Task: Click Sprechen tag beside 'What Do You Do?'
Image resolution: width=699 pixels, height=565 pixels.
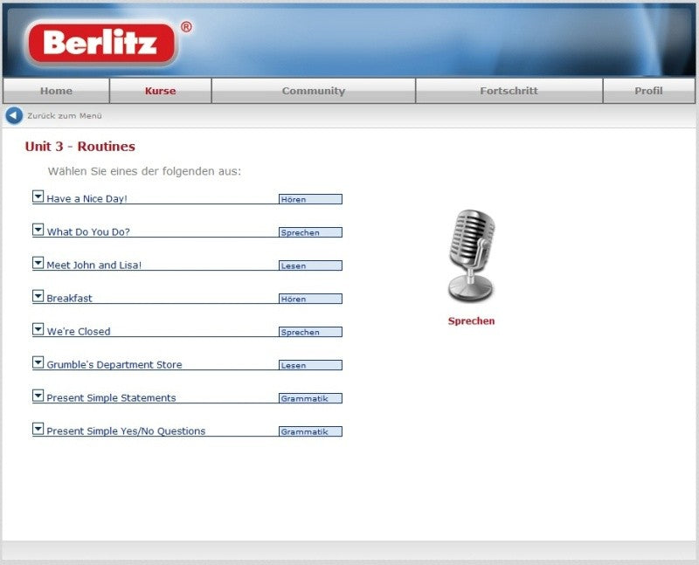Action: [x=311, y=232]
